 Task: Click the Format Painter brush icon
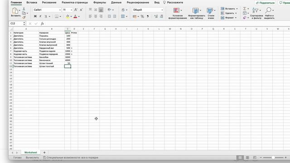tap(24, 17)
